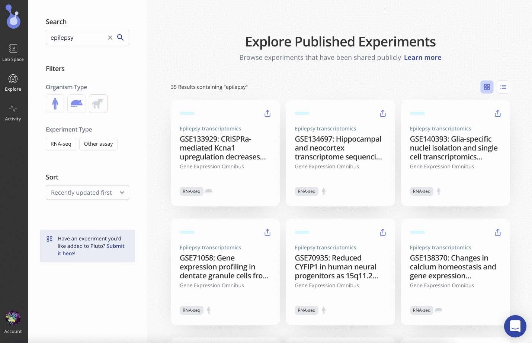
Task: Open Lab Space from the sidebar
Action: (x=13, y=52)
